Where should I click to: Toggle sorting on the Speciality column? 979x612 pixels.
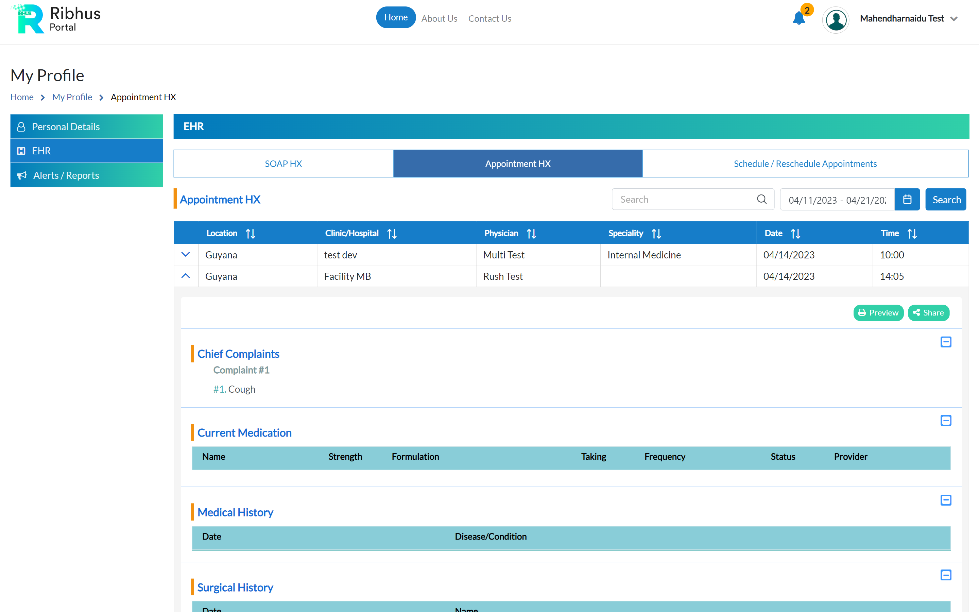656,233
